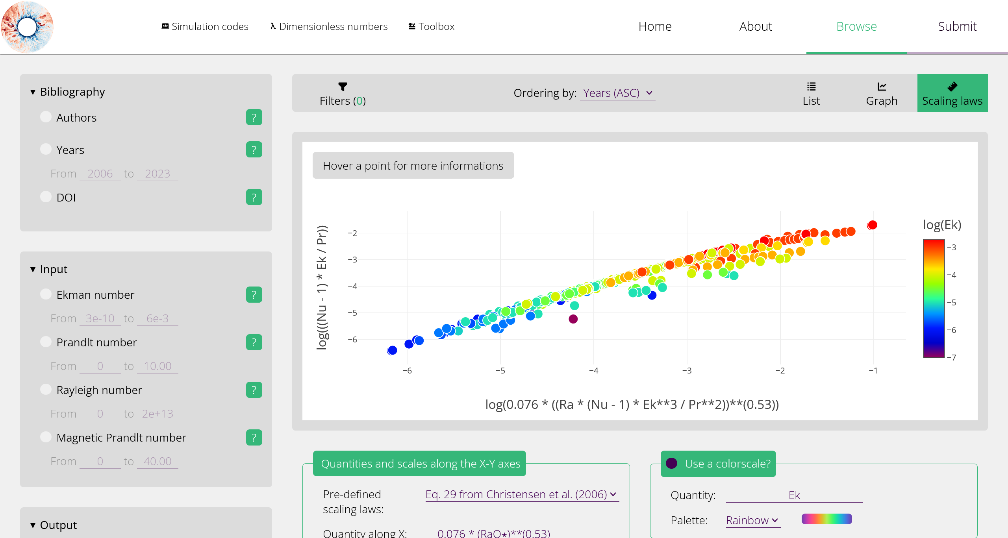This screenshot has width=1008, height=538.
Task: Enable the Authors filter toggle
Action: coord(46,116)
